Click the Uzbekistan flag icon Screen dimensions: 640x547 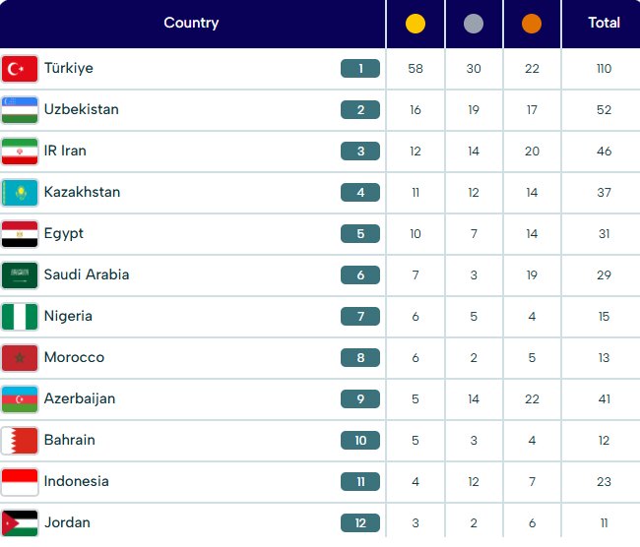[20, 110]
